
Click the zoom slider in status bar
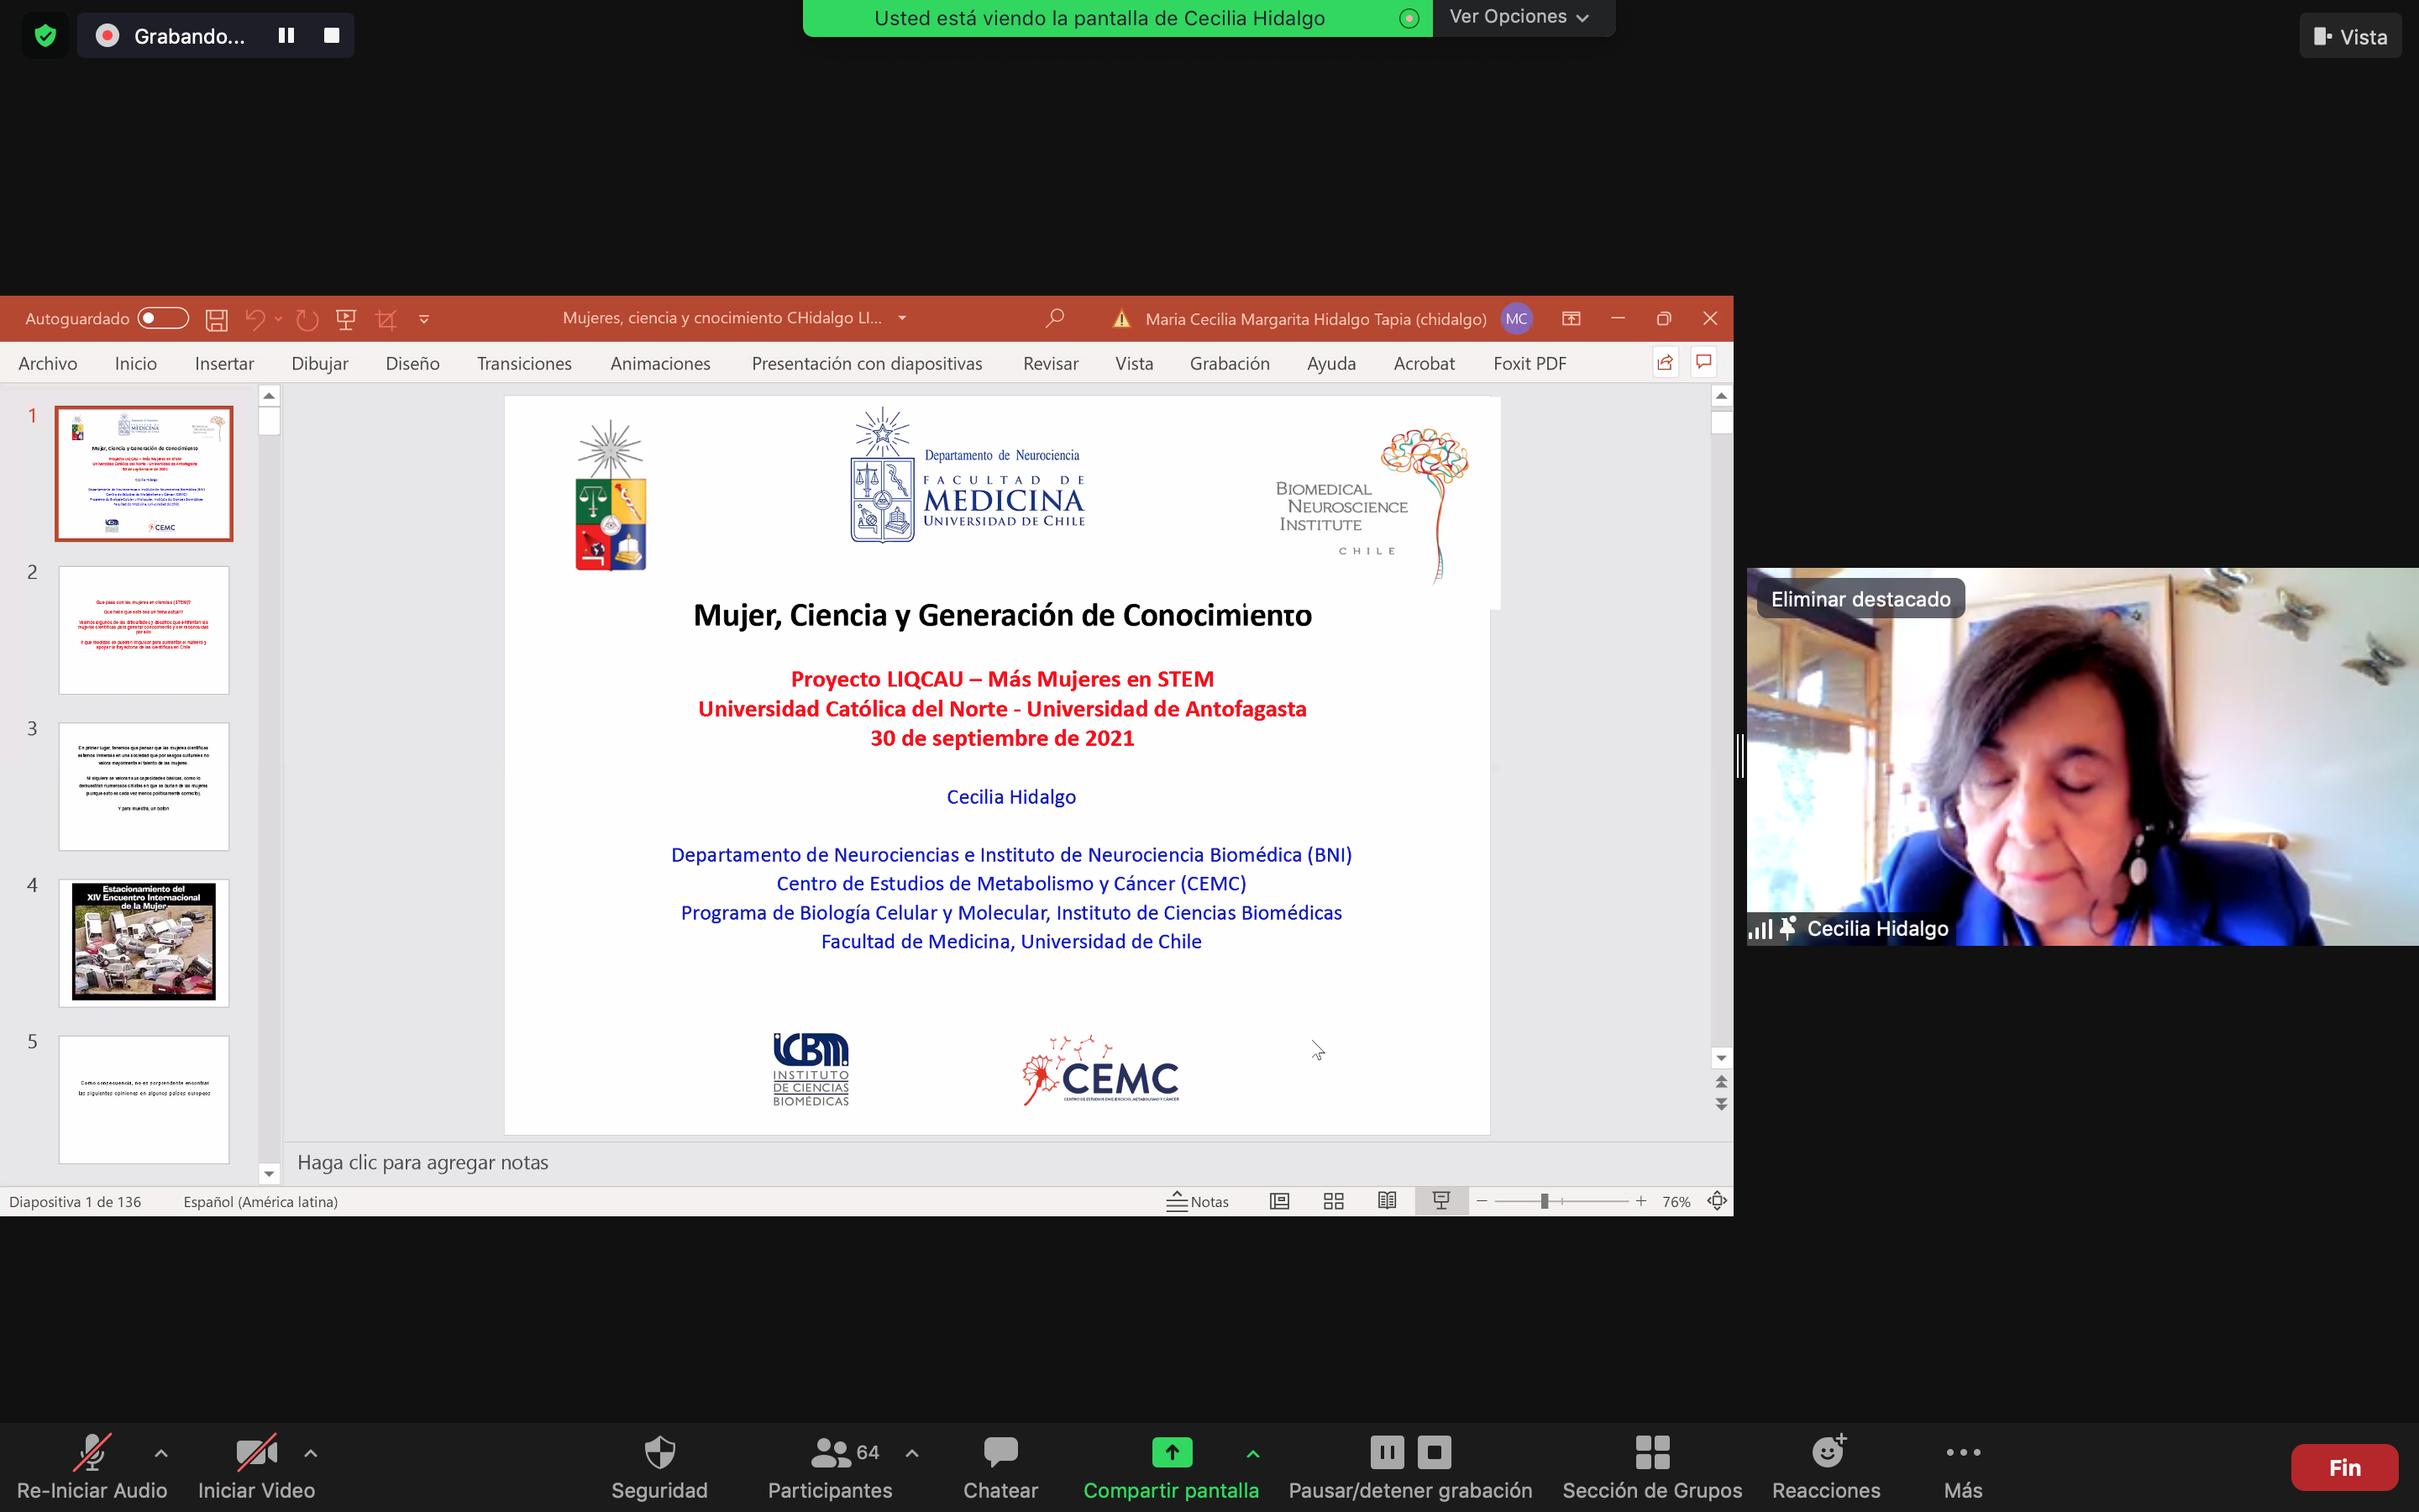tap(1545, 1201)
